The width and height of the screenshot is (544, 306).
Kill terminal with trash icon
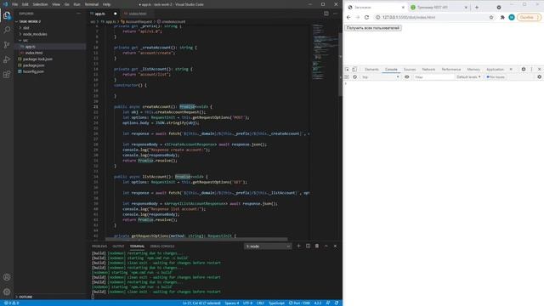(317, 246)
